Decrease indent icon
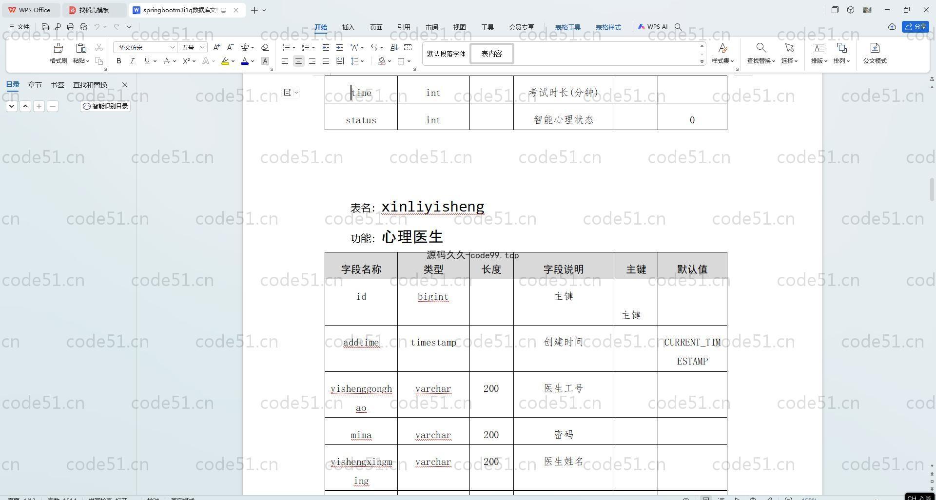 point(326,47)
